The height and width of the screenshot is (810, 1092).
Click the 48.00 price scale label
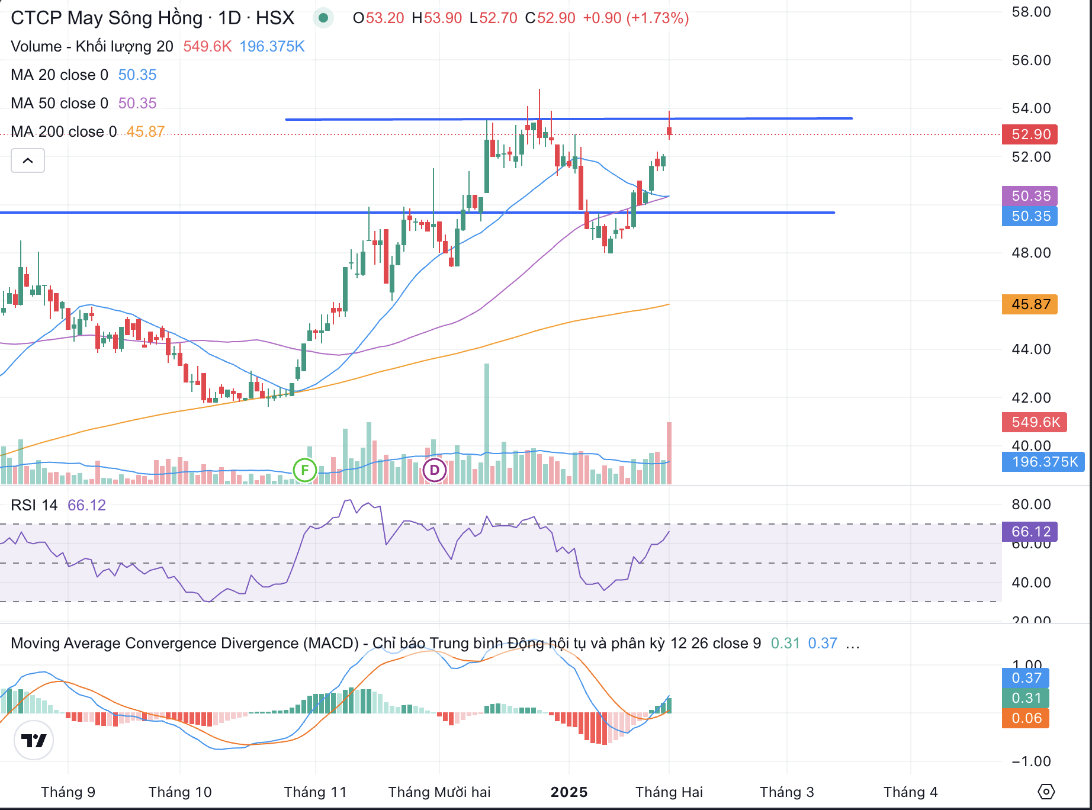tap(1031, 253)
